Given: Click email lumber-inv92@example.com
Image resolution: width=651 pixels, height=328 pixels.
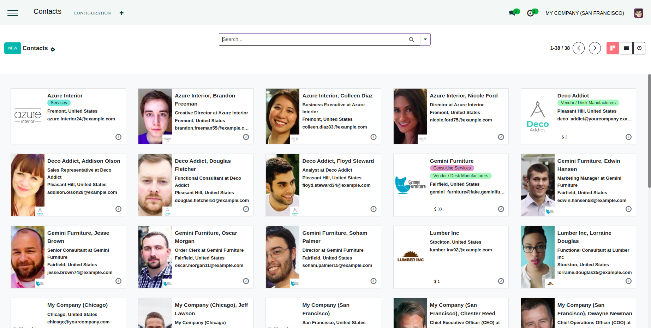Looking at the screenshot, I should (x=461, y=250).
